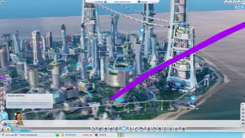Open the trophy achievements icon at top right
Viewport: 245px width, 138px height.
[x=235, y=2]
